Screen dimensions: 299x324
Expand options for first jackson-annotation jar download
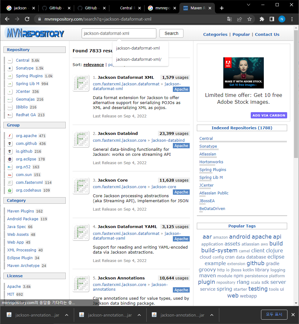click(67, 315)
